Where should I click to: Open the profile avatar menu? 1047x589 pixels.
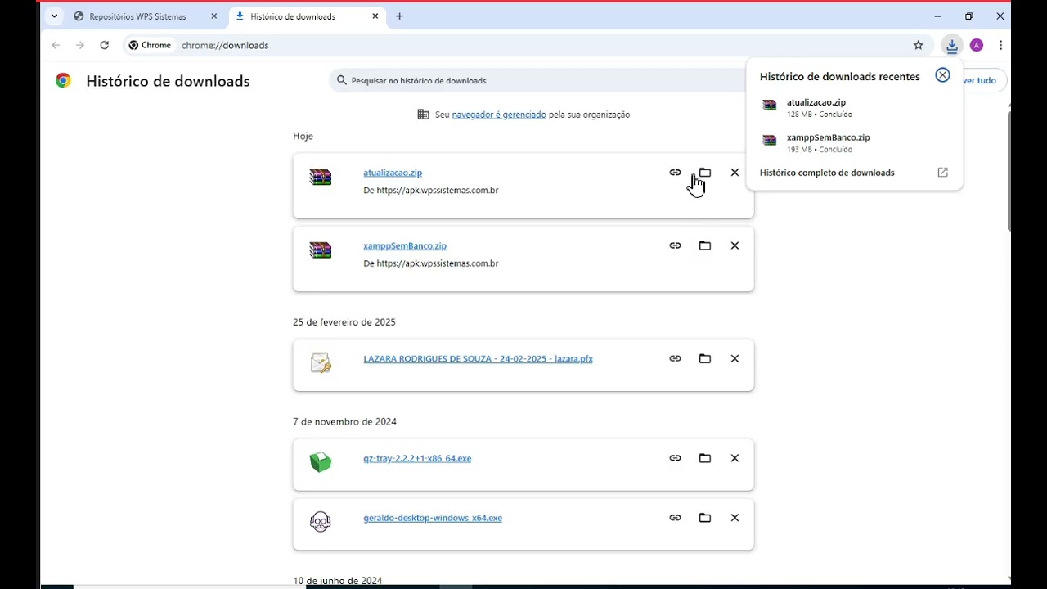pos(977,45)
